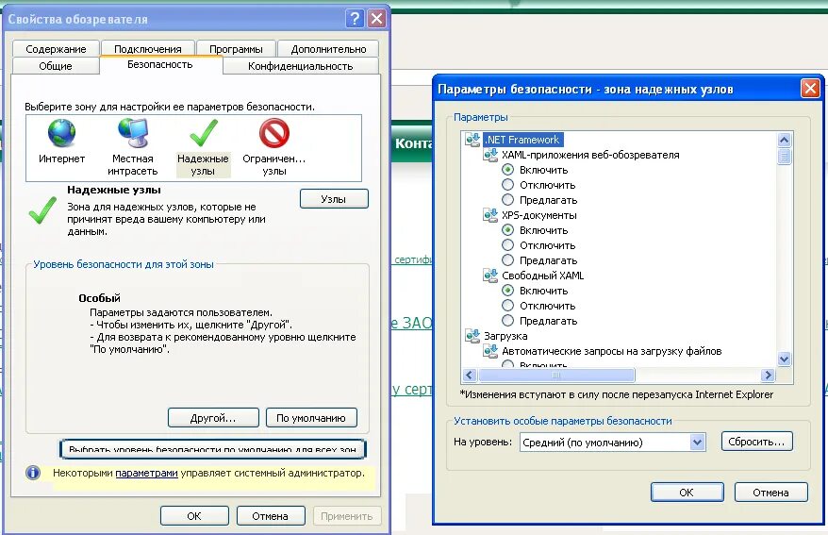The width and height of the screenshot is (828, 535).
Task: Select Отключить under Свободный XAML
Action: (x=507, y=306)
